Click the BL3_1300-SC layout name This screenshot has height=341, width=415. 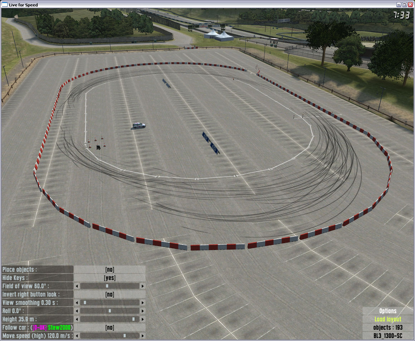388,336
